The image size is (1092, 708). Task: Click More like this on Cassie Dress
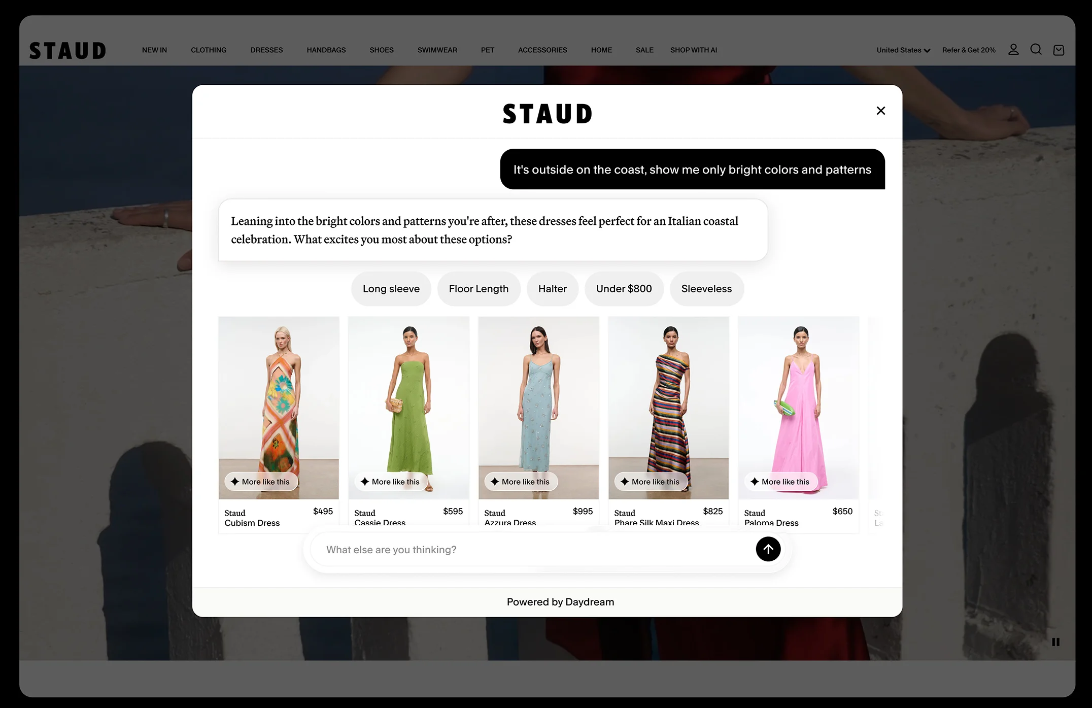391,482
